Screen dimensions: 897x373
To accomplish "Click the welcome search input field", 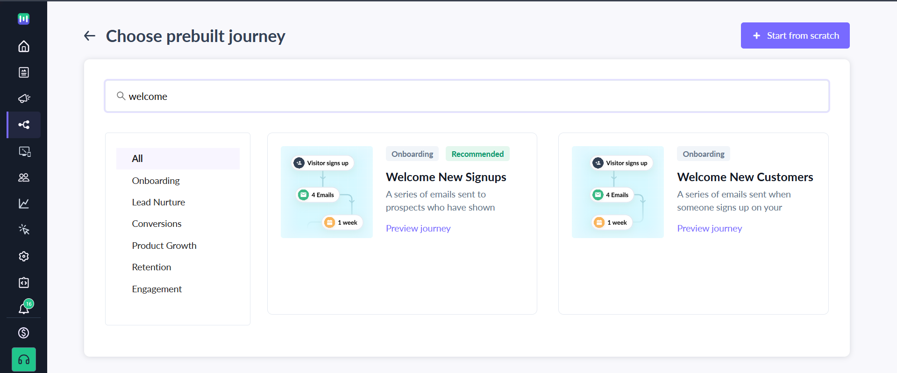I will pyautogui.click(x=467, y=96).
